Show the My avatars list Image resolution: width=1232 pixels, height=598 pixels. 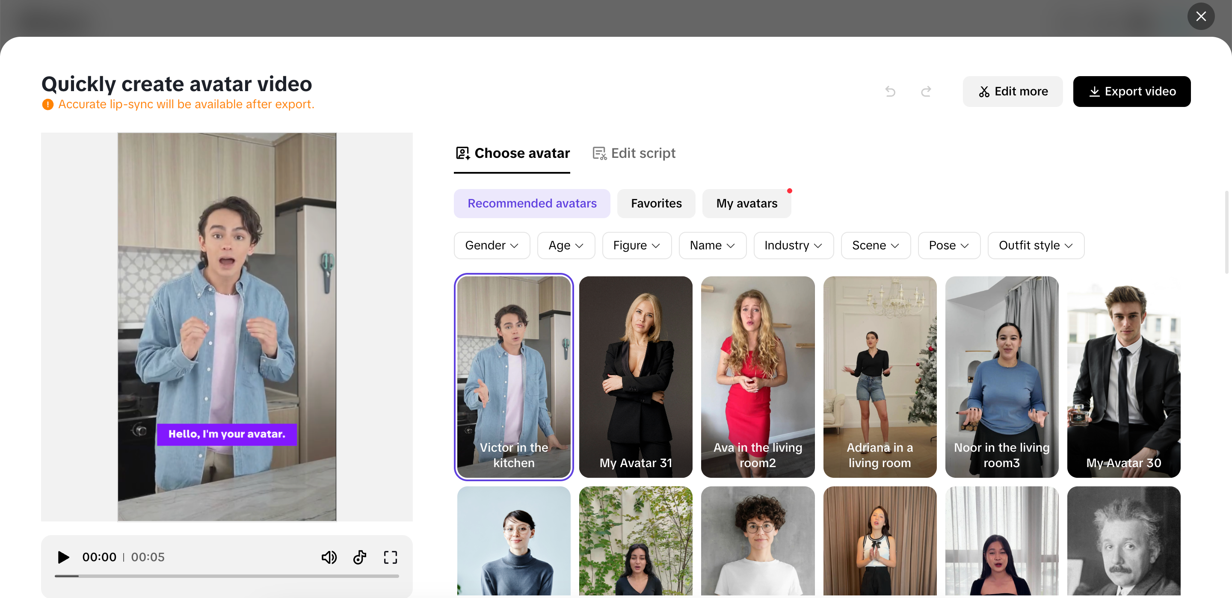pos(746,203)
